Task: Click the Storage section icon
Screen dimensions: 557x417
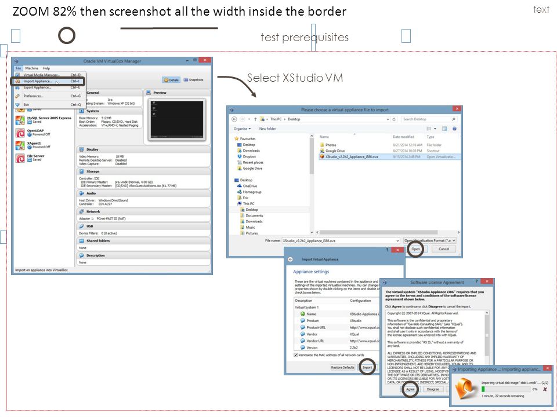Action: pos(81,171)
